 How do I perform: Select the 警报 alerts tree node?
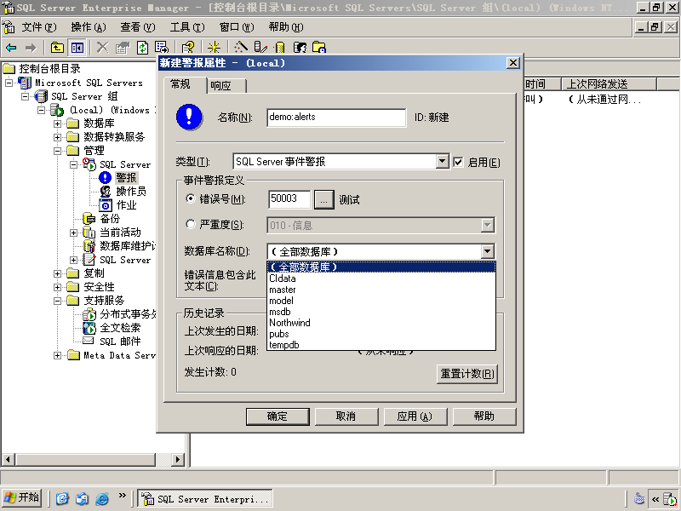point(126,178)
